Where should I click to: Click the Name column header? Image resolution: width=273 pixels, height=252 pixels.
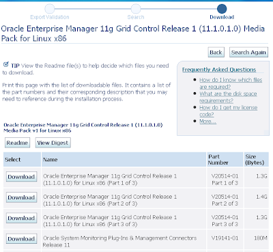tap(124, 160)
